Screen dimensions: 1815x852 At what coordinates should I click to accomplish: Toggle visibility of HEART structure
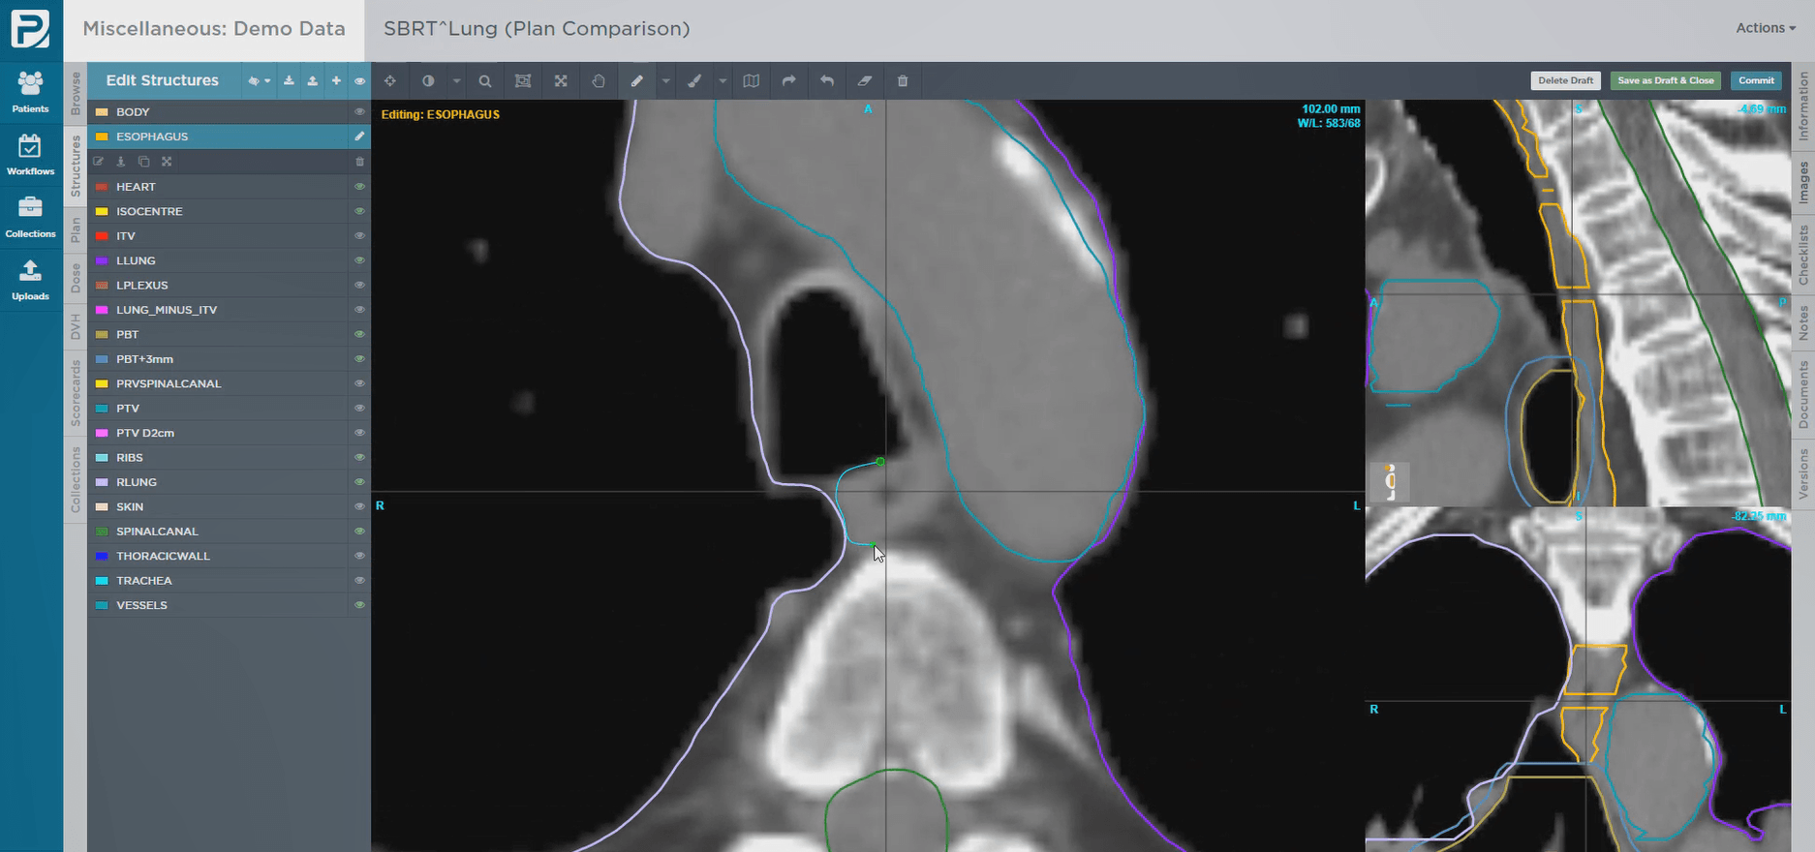click(x=359, y=187)
